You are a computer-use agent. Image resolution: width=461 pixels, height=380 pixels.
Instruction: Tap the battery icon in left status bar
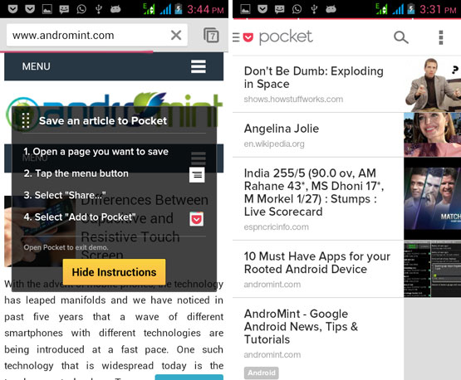click(x=179, y=9)
